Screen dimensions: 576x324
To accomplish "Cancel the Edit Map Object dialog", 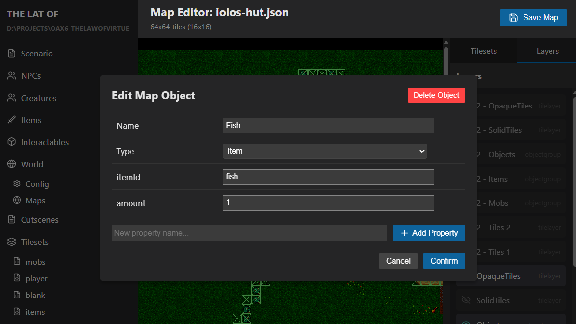I will click(398, 261).
